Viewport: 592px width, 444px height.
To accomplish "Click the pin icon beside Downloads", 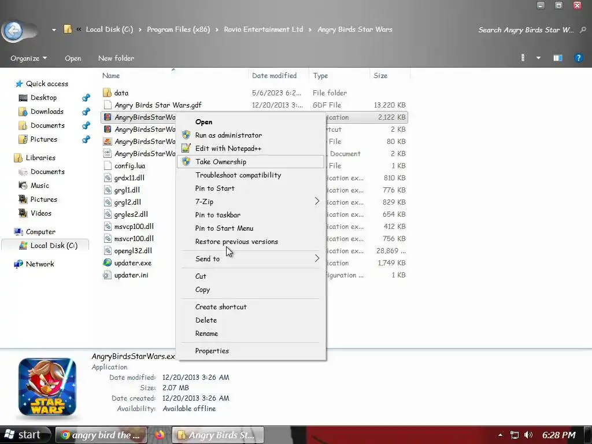I will click(x=86, y=112).
